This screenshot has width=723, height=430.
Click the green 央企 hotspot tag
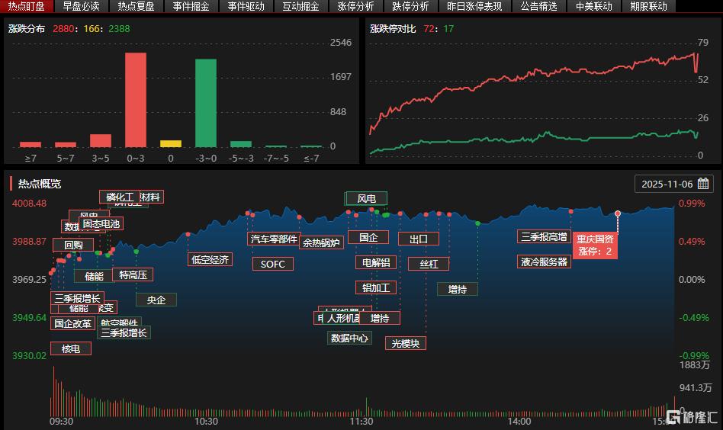point(156,300)
